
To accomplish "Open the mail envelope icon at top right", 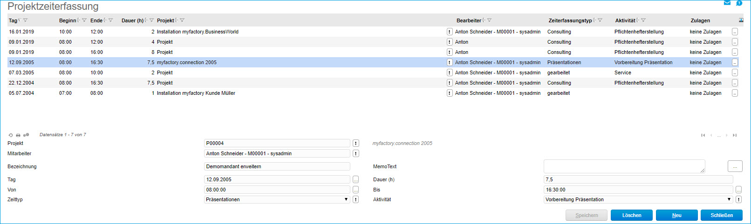I will coord(727,3).
